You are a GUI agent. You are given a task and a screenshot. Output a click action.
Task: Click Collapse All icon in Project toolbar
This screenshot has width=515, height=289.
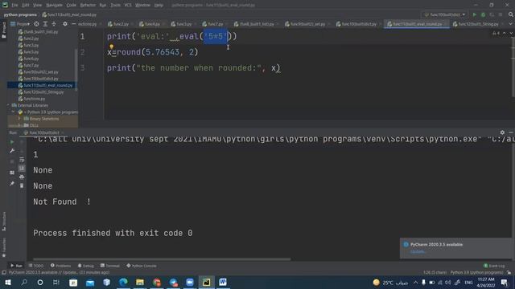[x=54, y=24]
